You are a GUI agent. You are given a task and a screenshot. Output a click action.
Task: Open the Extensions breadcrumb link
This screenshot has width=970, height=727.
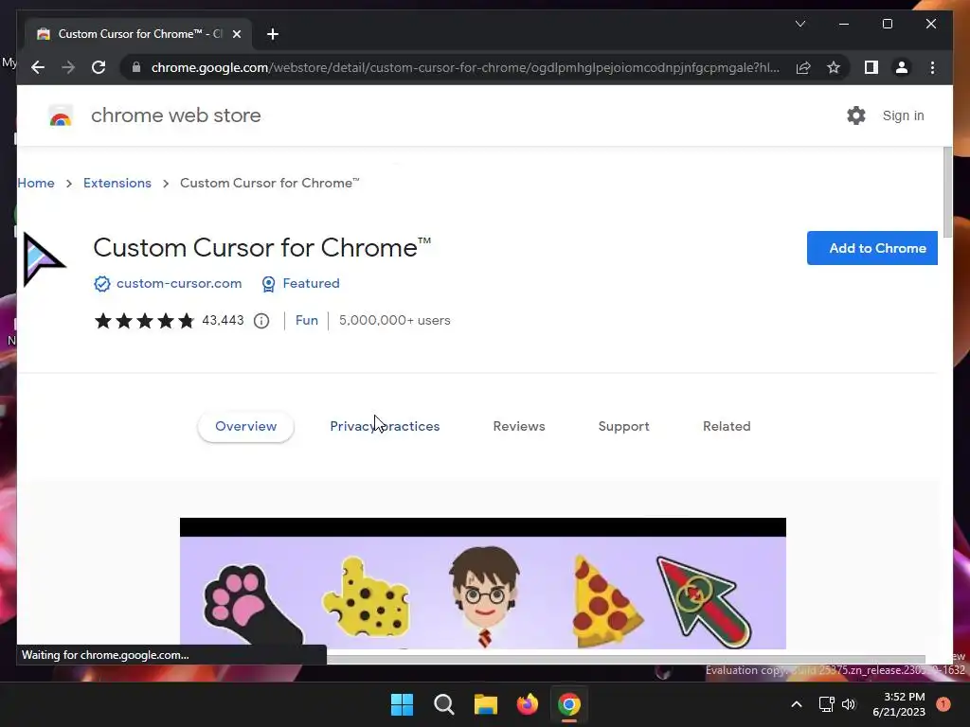[x=117, y=183]
